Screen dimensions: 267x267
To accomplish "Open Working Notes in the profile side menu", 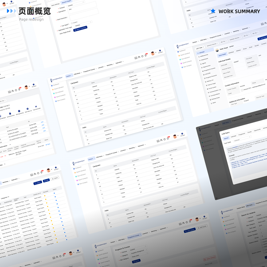I will pyautogui.click(x=215, y=98).
